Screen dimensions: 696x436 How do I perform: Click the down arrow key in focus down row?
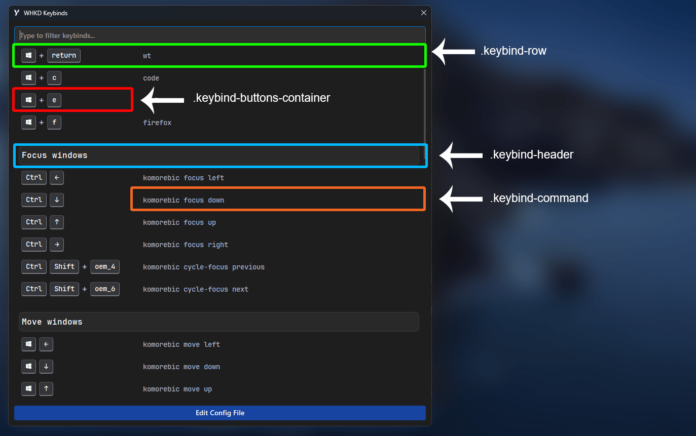point(57,200)
